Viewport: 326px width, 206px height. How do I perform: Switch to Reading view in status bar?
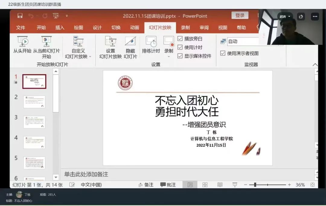[220, 185]
